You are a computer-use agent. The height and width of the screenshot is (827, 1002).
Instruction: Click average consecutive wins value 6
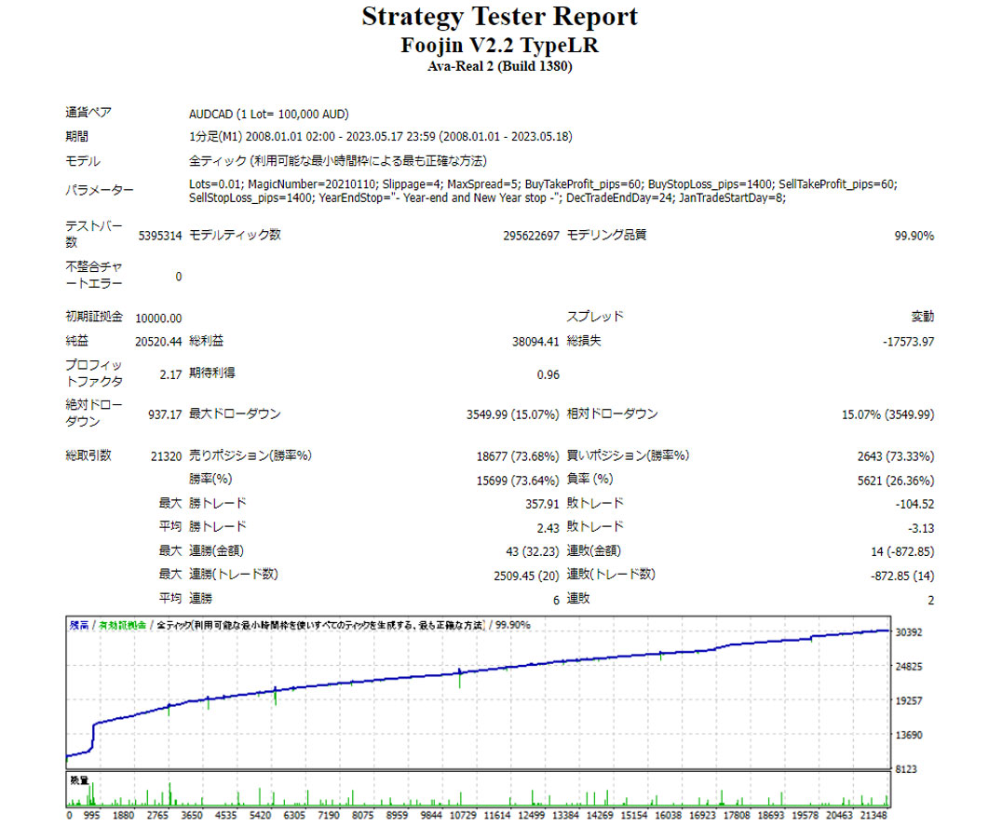click(556, 600)
